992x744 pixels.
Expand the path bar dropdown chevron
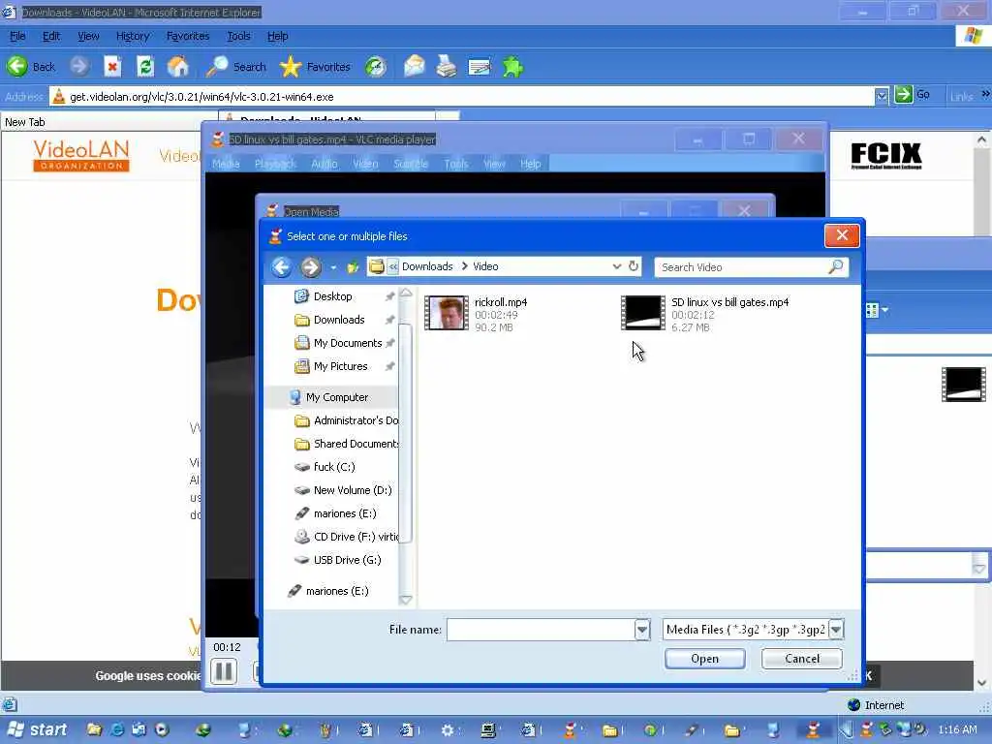[x=617, y=266]
